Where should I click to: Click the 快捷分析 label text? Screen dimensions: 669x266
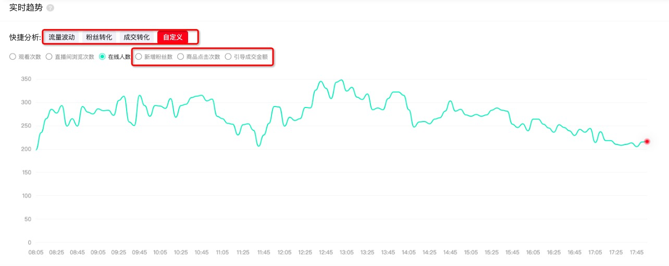(x=25, y=37)
